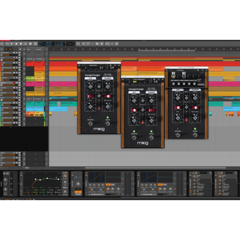Viewport: 240px width, 240px height.
Task: Click the arranger horizontal scrollbar
Action: pos(156,168)
